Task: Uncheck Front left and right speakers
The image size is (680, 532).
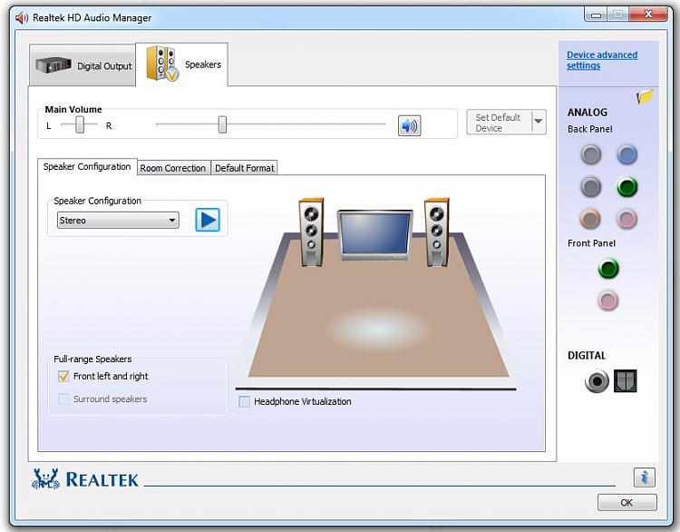Action: coord(63,376)
